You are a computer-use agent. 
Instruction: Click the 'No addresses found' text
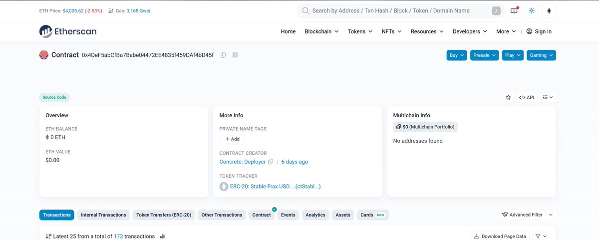418,141
